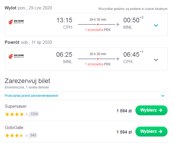Expand outbound flight details with blue chevron
Viewport: 174px width, 143px height.
[x=156, y=25]
